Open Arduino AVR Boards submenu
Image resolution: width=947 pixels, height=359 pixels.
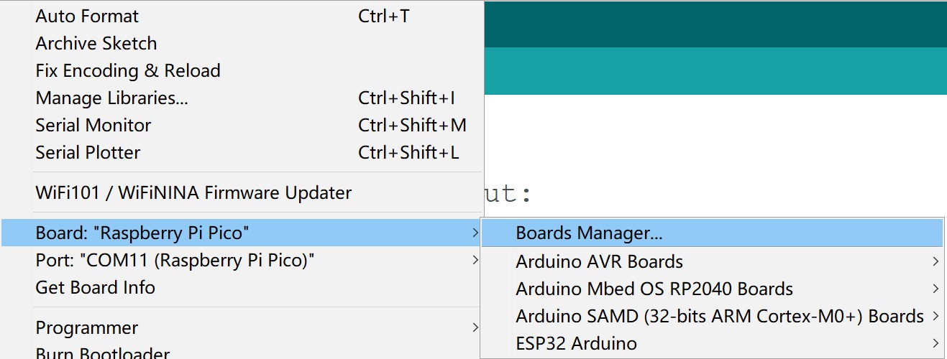click(712, 261)
